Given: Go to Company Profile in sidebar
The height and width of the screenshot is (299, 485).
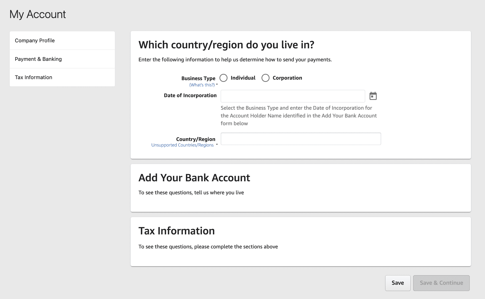Looking at the screenshot, I should click(35, 41).
